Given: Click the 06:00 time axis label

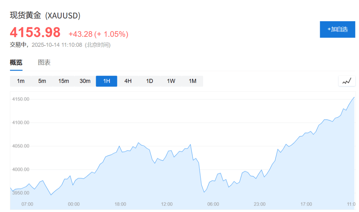Looking at the screenshot, I should (213, 204).
